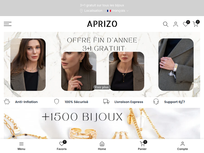Open the hamburger menu in header
The height and width of the screenshot is (153, 204).
pos(8,24)
